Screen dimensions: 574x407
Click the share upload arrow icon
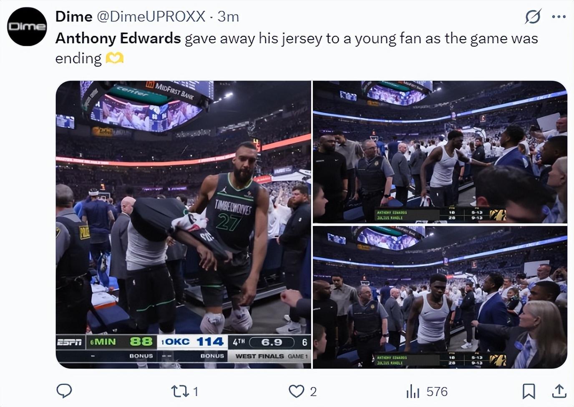click(x=559, y=391)
